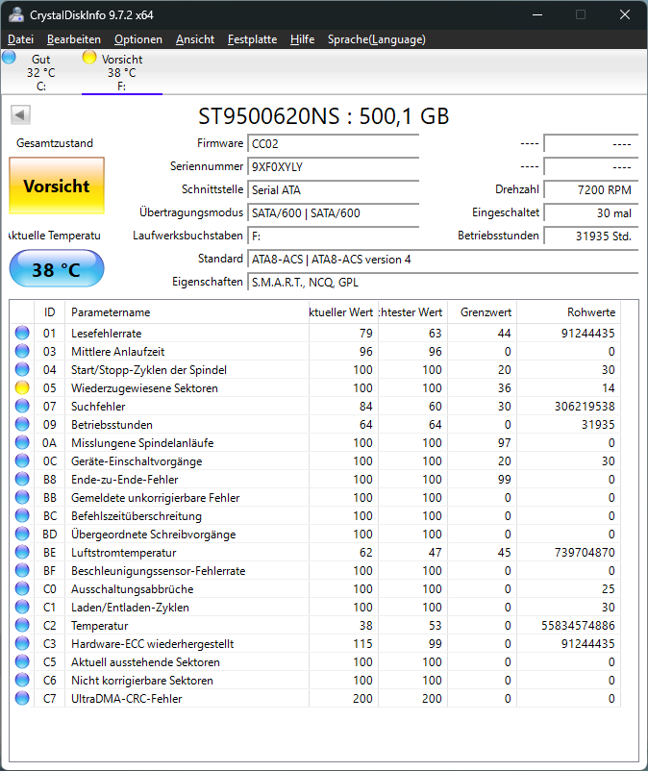Open the Ansicht menu

(195, 39)
